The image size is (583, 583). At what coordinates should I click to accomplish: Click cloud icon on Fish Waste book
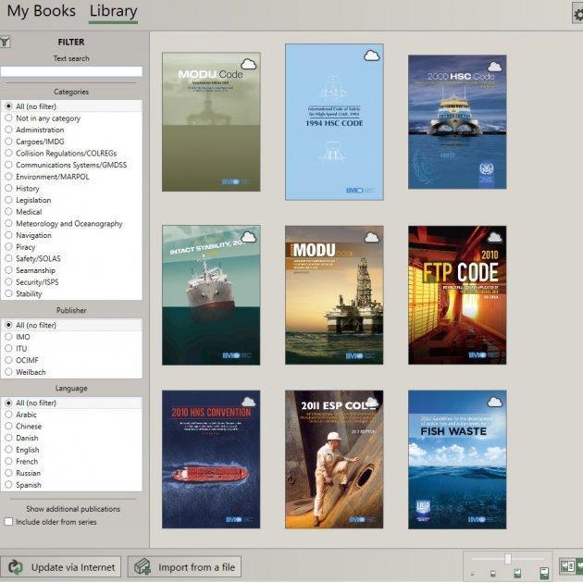pos(494,402)
